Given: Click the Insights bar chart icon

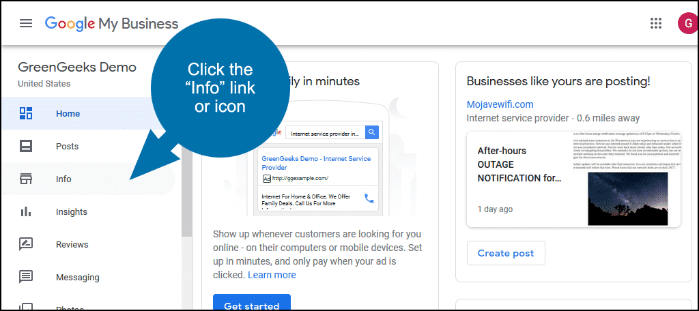Looking at the screenshot, I should 26,211.
